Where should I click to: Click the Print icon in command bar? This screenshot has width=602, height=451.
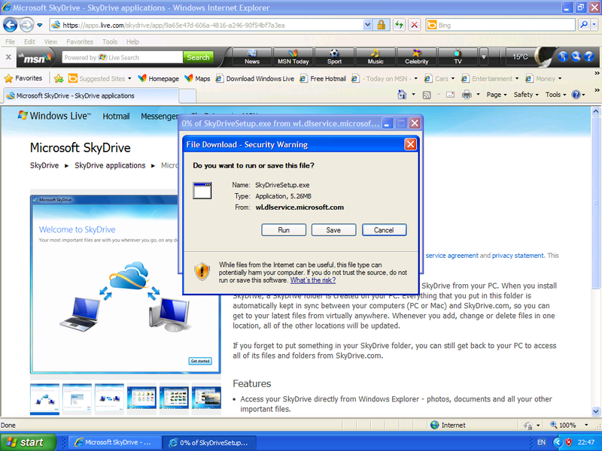pos(467,95)
